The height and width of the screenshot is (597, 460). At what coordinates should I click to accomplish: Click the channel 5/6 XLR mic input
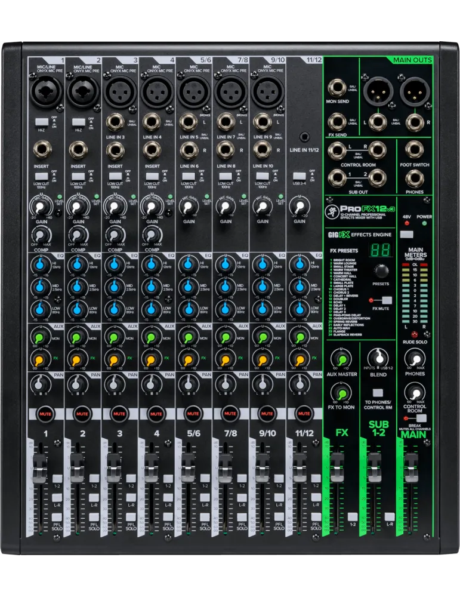click(x=193, y=91)
